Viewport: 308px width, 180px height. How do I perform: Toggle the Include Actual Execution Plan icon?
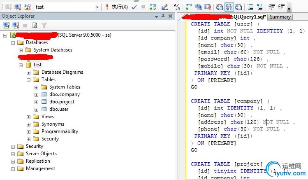[x=189, y=7]
